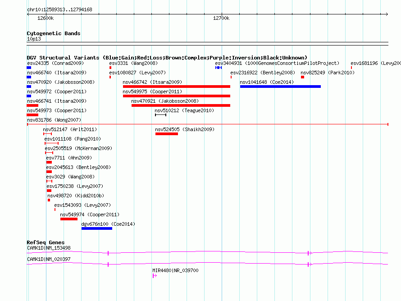Click the esv7711 (Ahn2009) label

click(x=69, y=158)
